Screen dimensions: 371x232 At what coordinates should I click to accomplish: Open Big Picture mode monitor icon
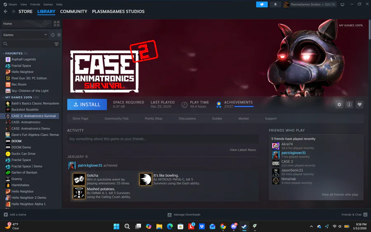pyautogui.click(x=342, y=5)
